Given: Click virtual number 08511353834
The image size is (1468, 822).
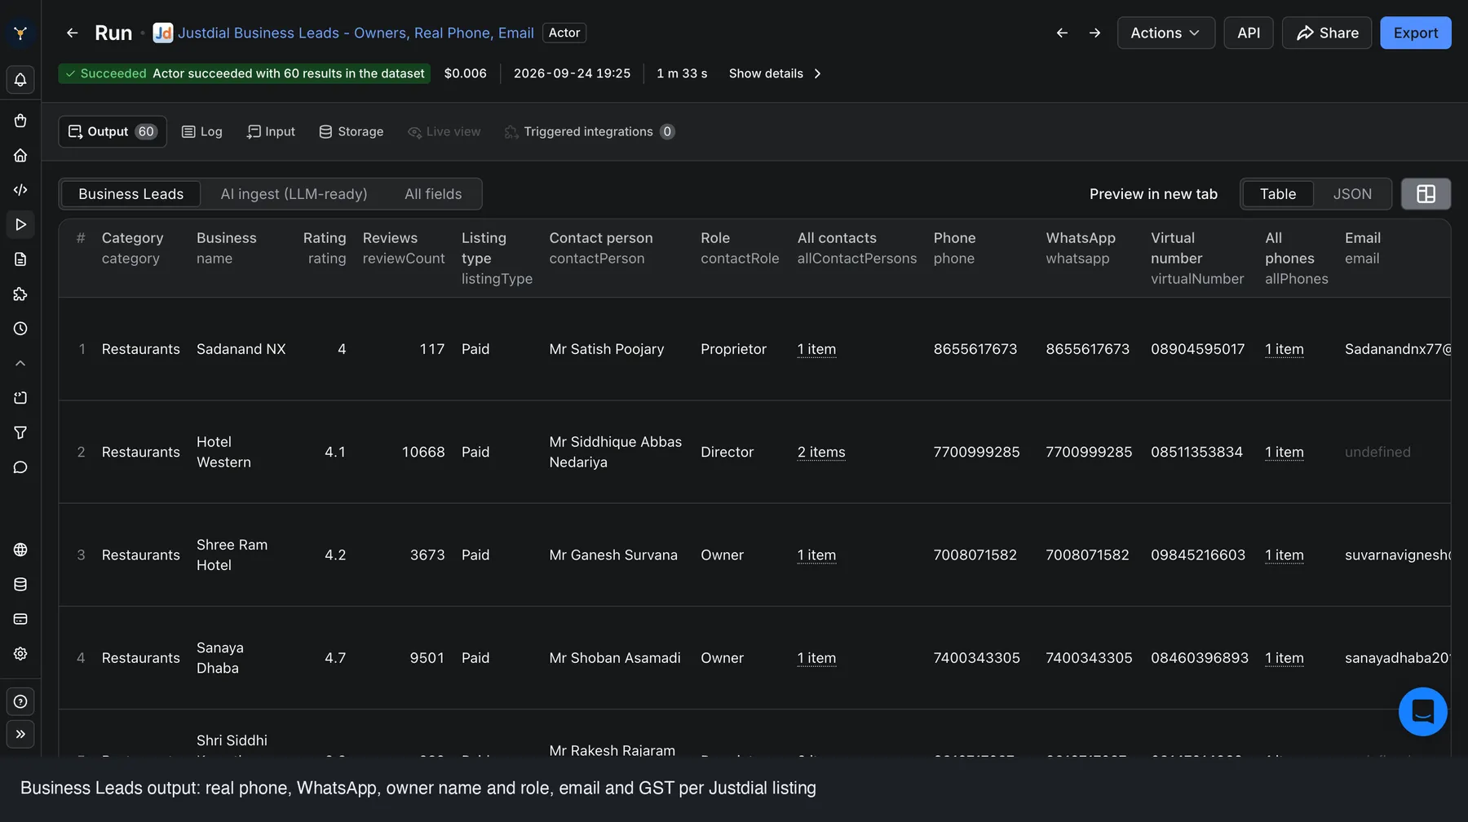Looking at the screenshot, I should 1196,452.
